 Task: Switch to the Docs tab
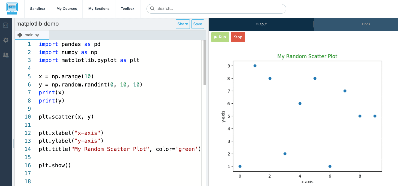(366, 24)
